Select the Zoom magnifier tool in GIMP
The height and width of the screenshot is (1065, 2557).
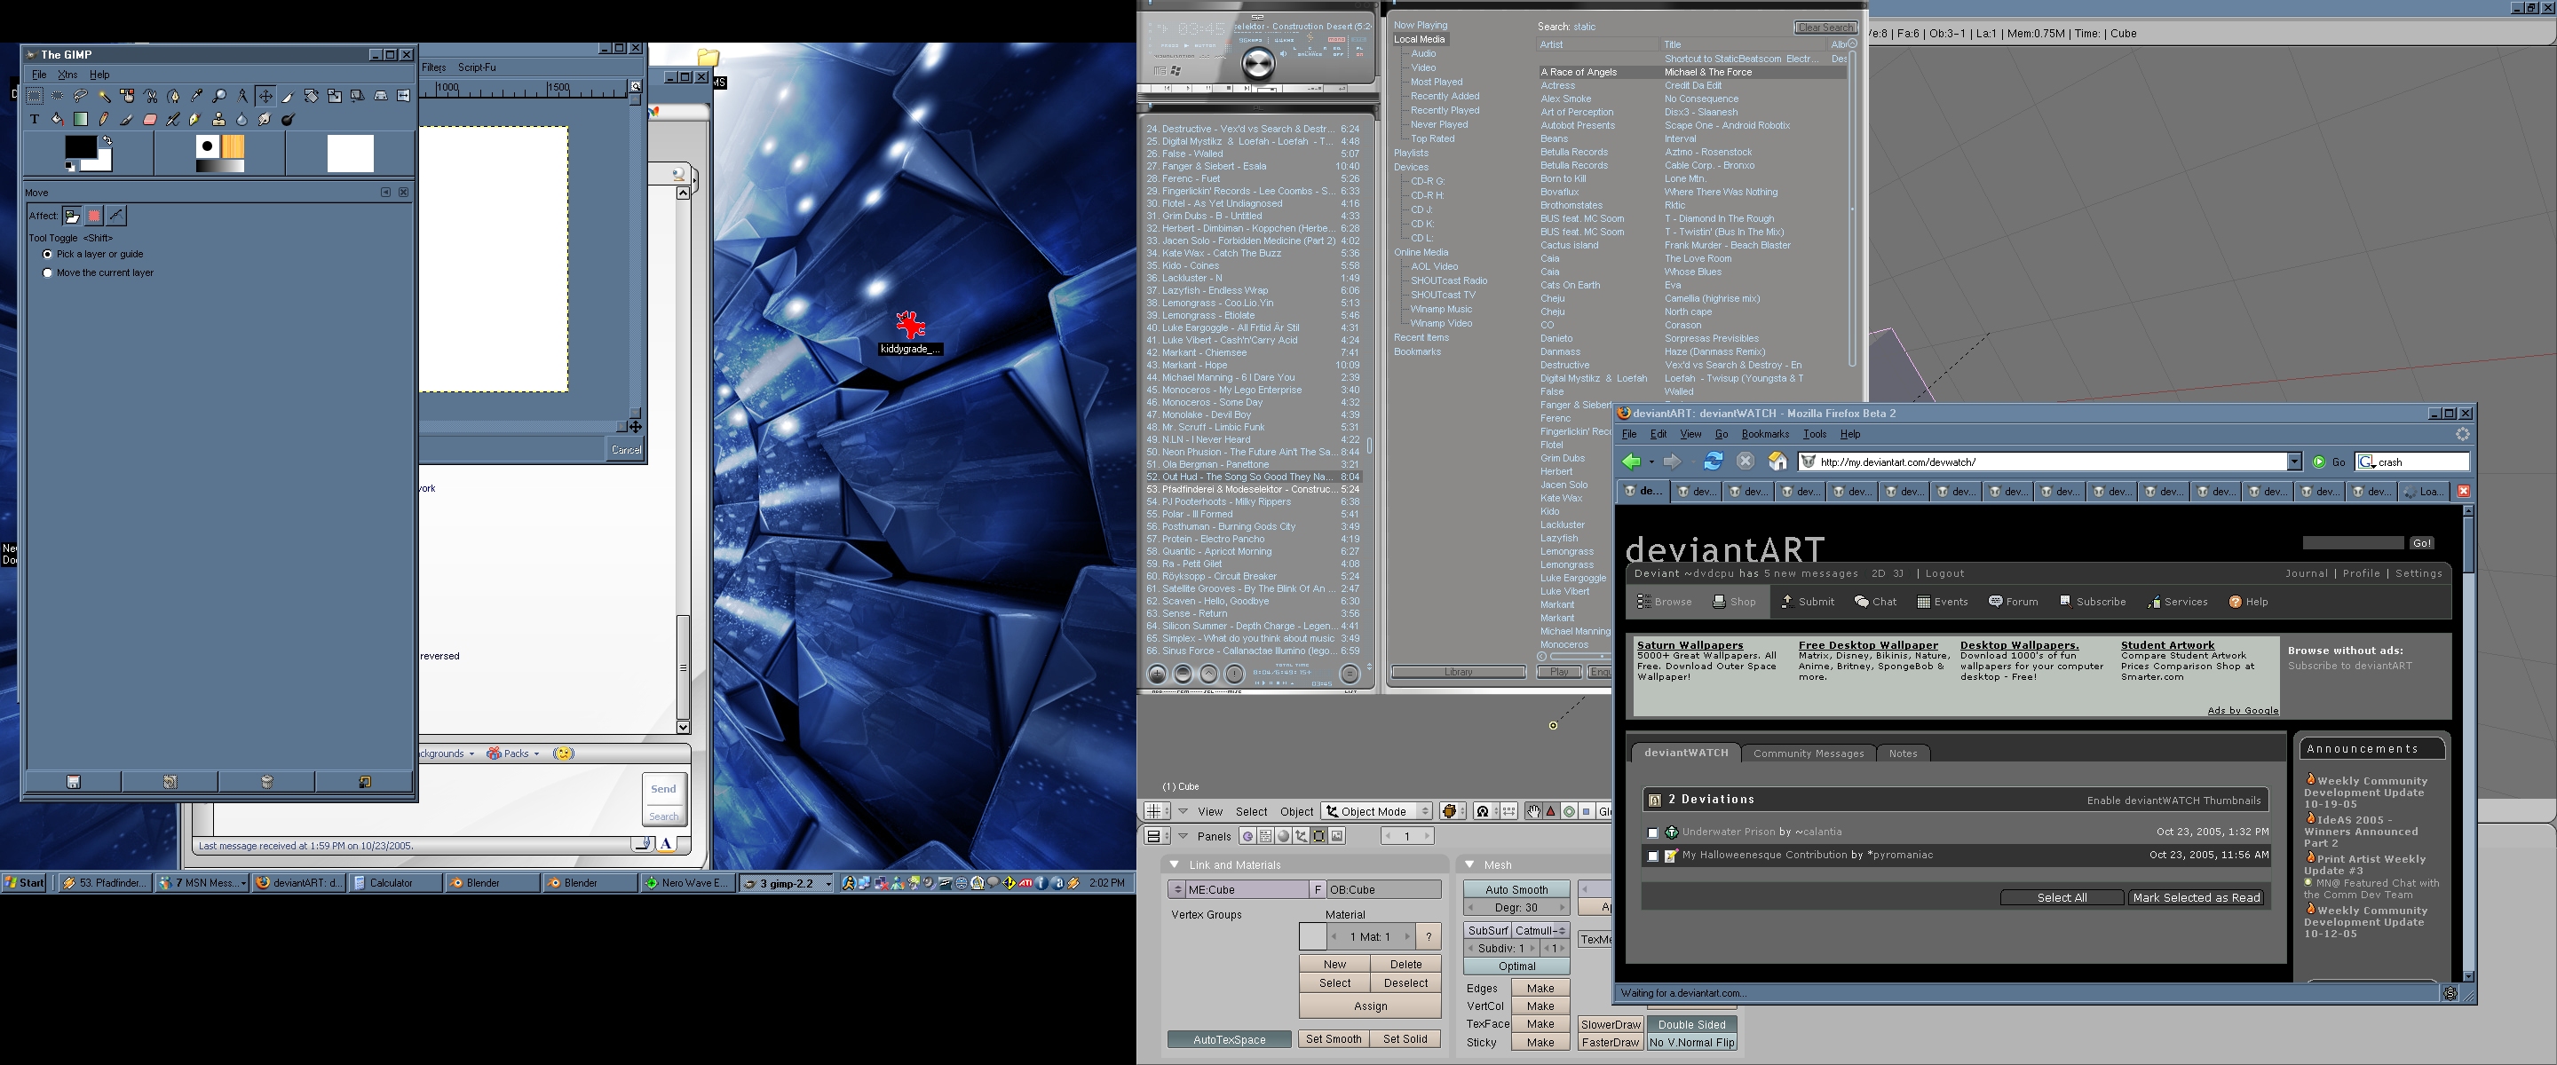pos(219,96)
